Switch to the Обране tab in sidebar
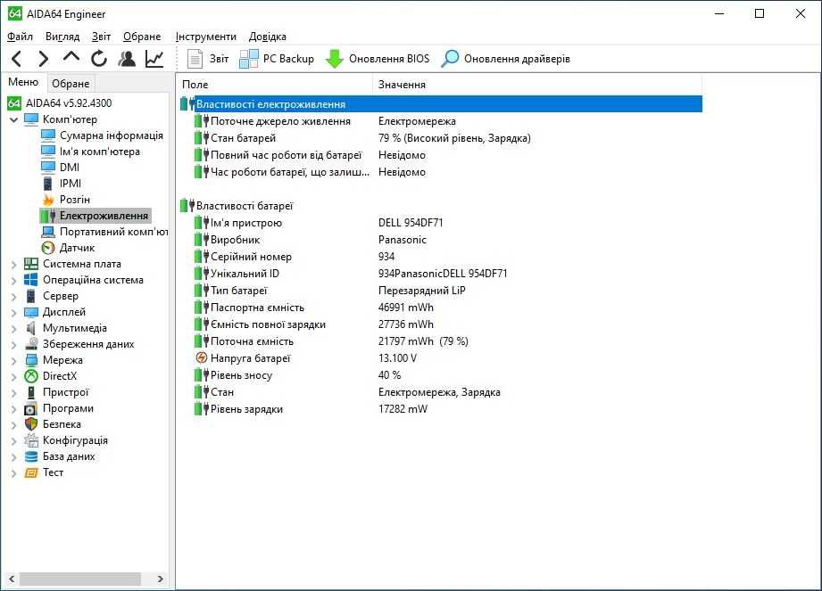 71,84
